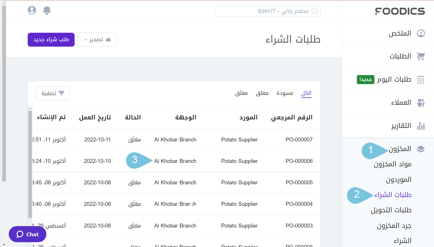Viewport: 434px width, 247px height.
Task: Click the FOODICS logo
Action: [400, 11]
